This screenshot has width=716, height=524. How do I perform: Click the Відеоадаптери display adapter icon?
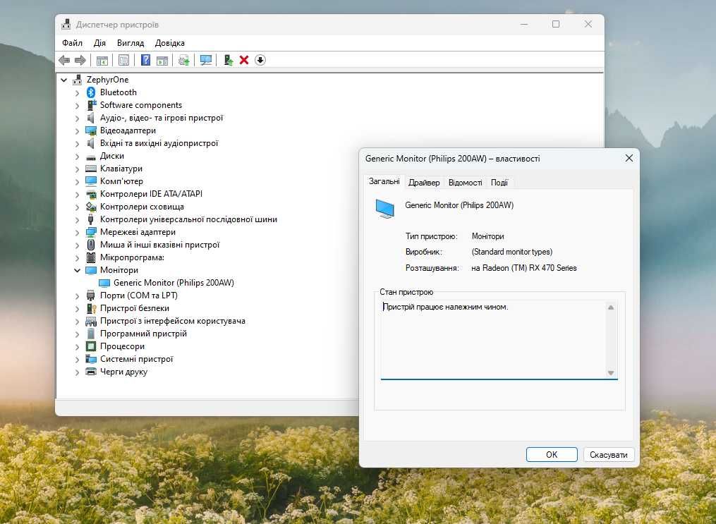click(x=91, y=130)
